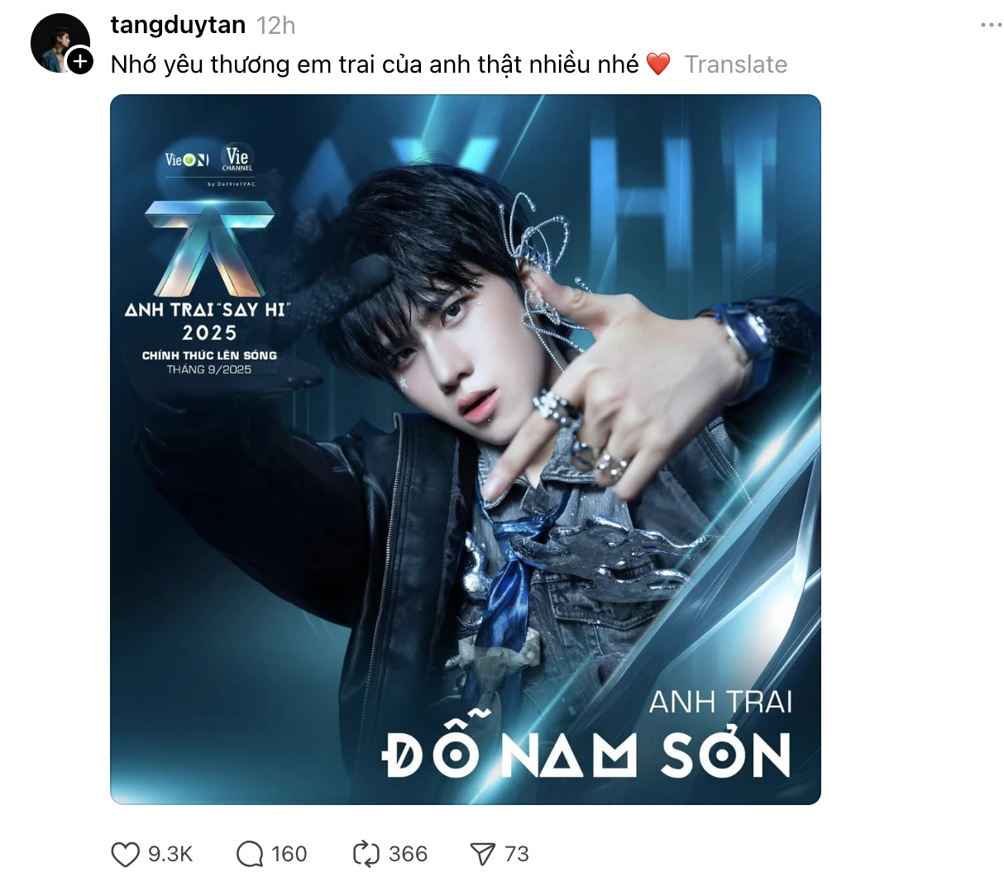
Task: Click the 'ĐỖ NAM SƠN' name on the poster
Action: click(x=586, y=751)
